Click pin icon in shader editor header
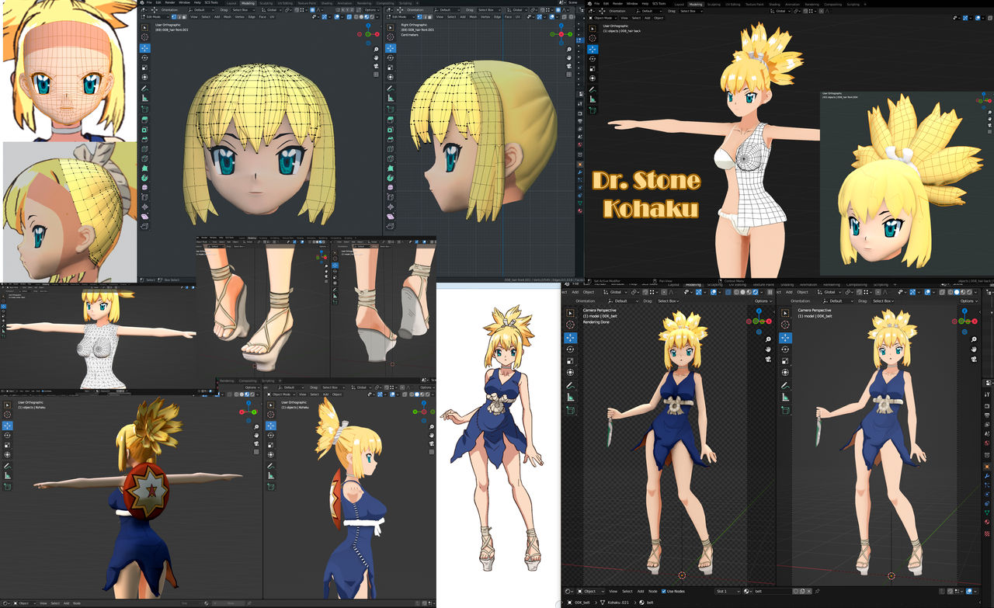 pos(817,592)
